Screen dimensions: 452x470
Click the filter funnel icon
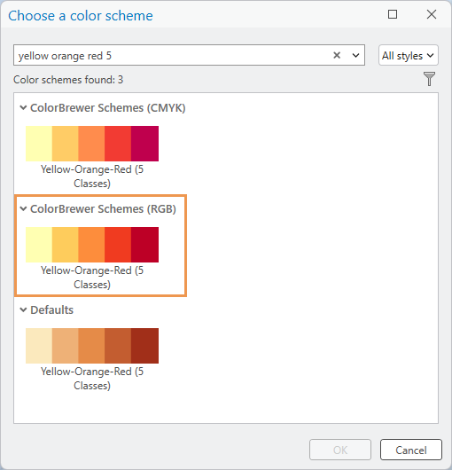pyautogui.click(x=429, y=79)
